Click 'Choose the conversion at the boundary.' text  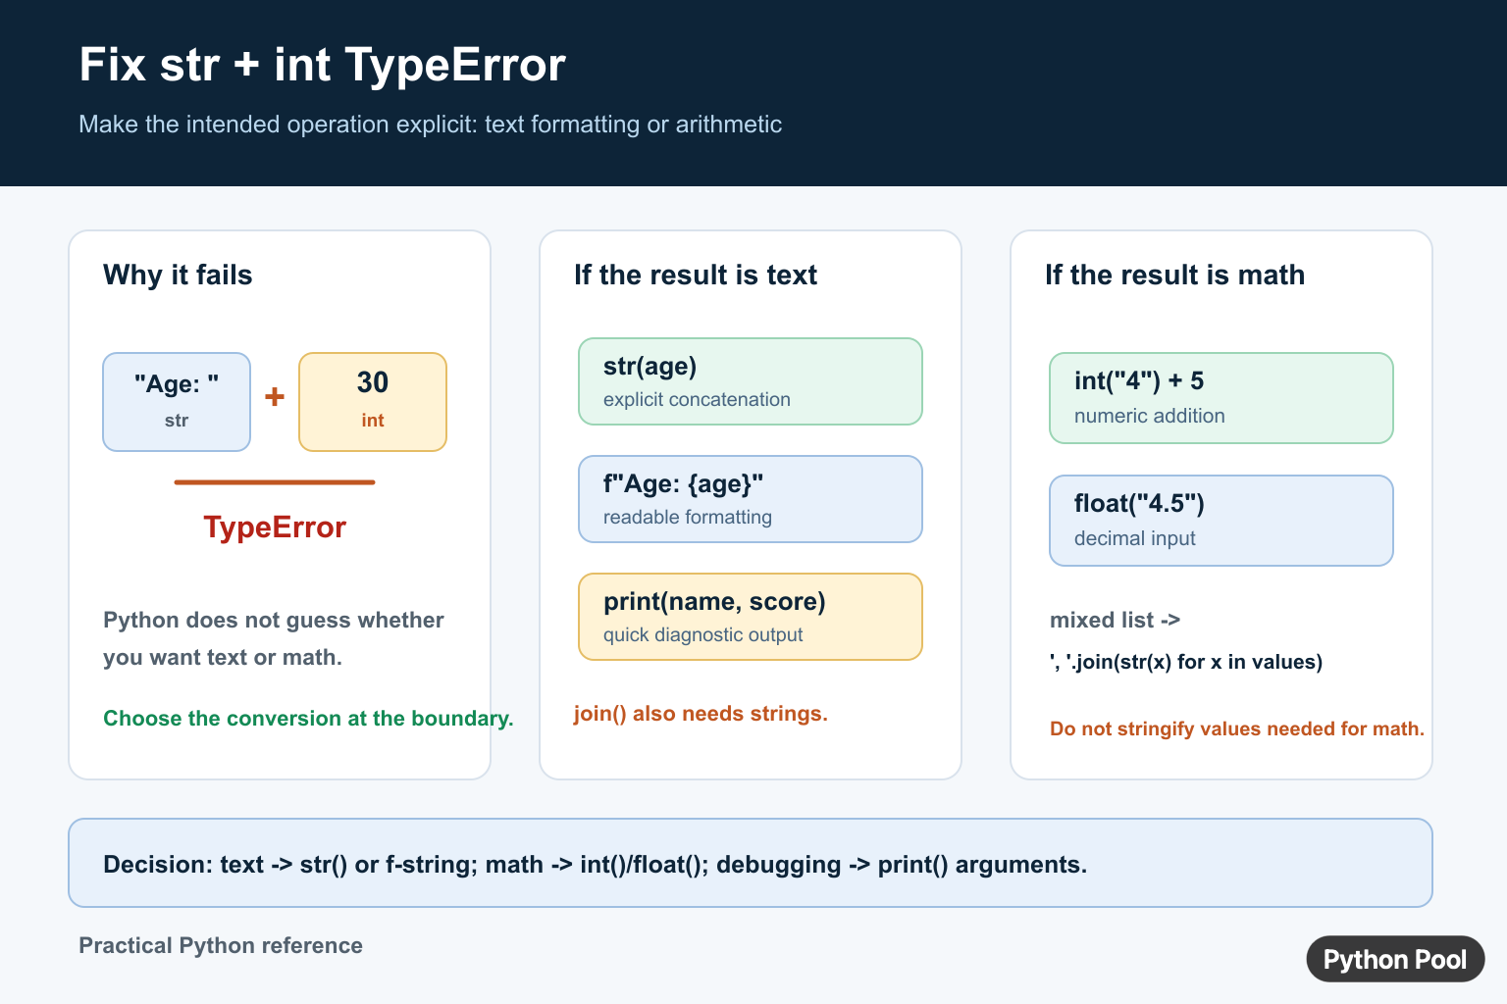pos(308,719)
